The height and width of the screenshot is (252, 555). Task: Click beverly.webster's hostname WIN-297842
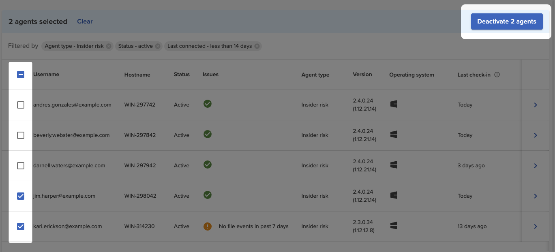point(139,135)
